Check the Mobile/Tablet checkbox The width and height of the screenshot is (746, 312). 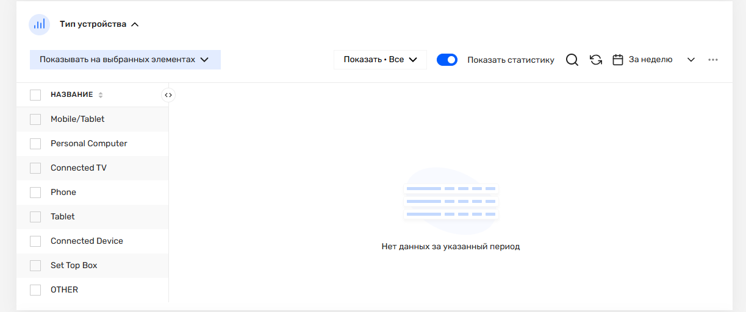(35, 119)
